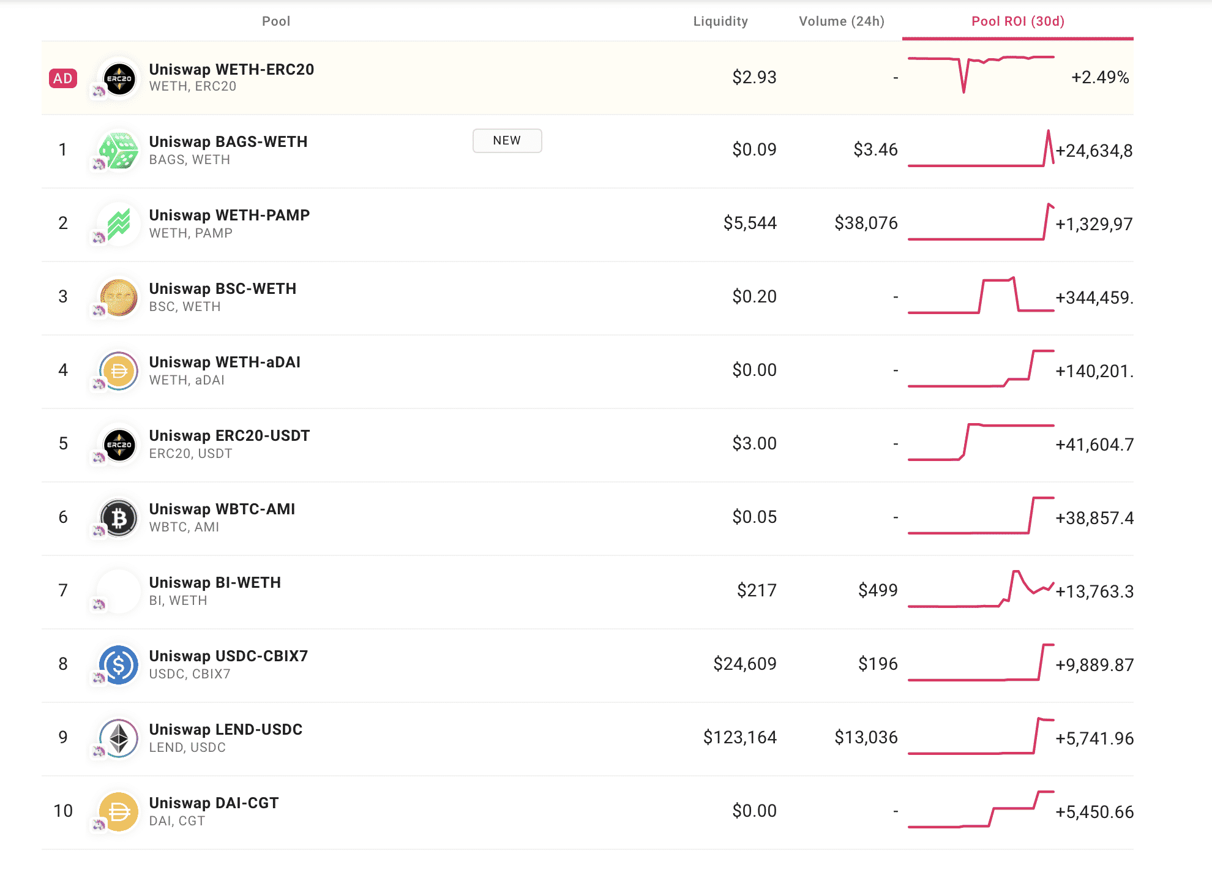This screenshot has height=878, width=1212.
Task: Open the Uniswap USDC-CBIX7 pool
Action: [228, 656]
